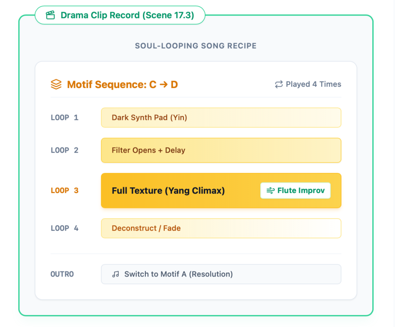Viewport: 396px width, 327px height.
Task: Click Switch to Motif A (Resolution) box
Action: tap(221, 274)
